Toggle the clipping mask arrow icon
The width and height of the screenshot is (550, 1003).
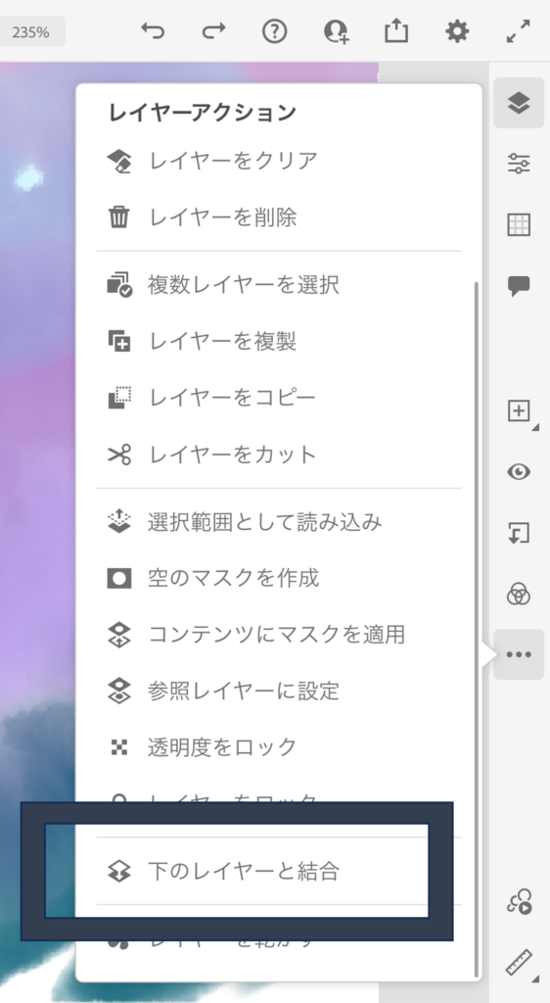519,533
